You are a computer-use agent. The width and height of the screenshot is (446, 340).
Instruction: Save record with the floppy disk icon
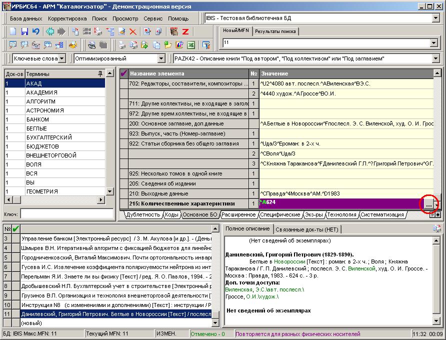coord(24,31)
